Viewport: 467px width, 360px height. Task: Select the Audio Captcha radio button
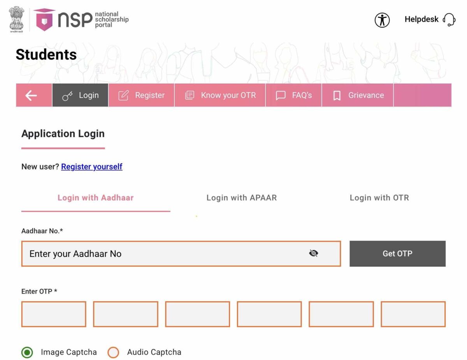point(113,353)
